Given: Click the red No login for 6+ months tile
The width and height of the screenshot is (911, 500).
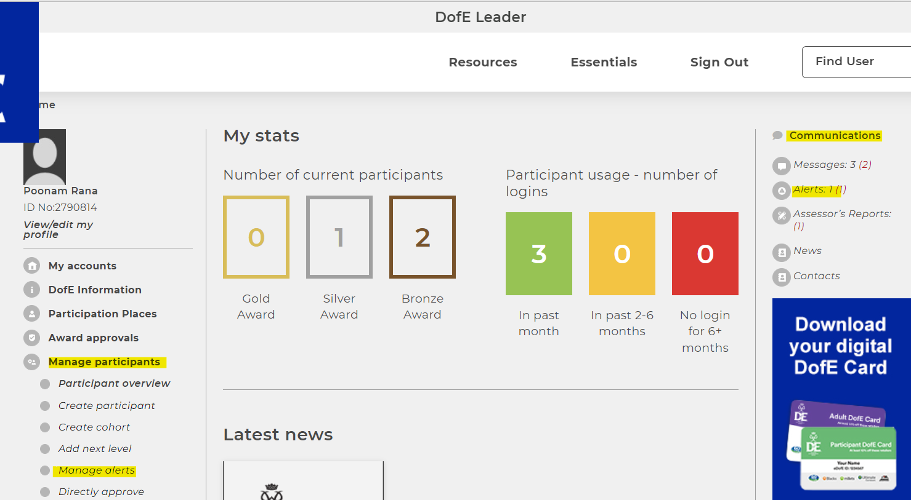Looking at the screenshot, I should coord(705,253).
